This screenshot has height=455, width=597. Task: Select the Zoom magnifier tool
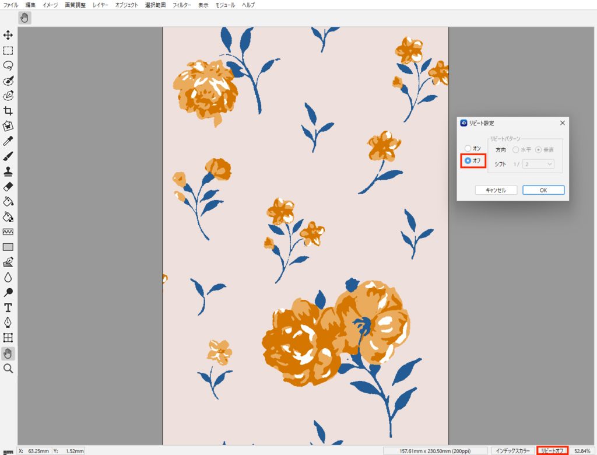8,369
